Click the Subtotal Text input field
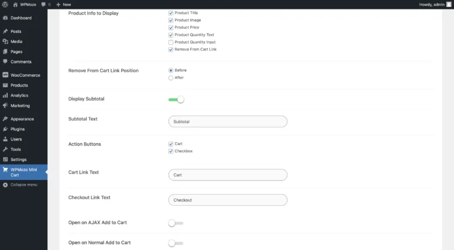The height and width of the screenshot is (250, 454). pos(228,121)
